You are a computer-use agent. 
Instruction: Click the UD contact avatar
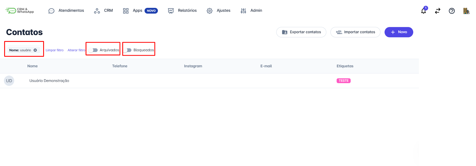point(9,81)
